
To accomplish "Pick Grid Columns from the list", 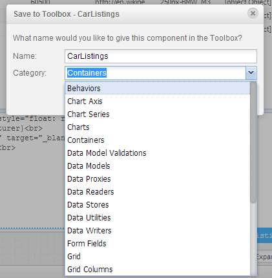I will [x=158, y=270].
